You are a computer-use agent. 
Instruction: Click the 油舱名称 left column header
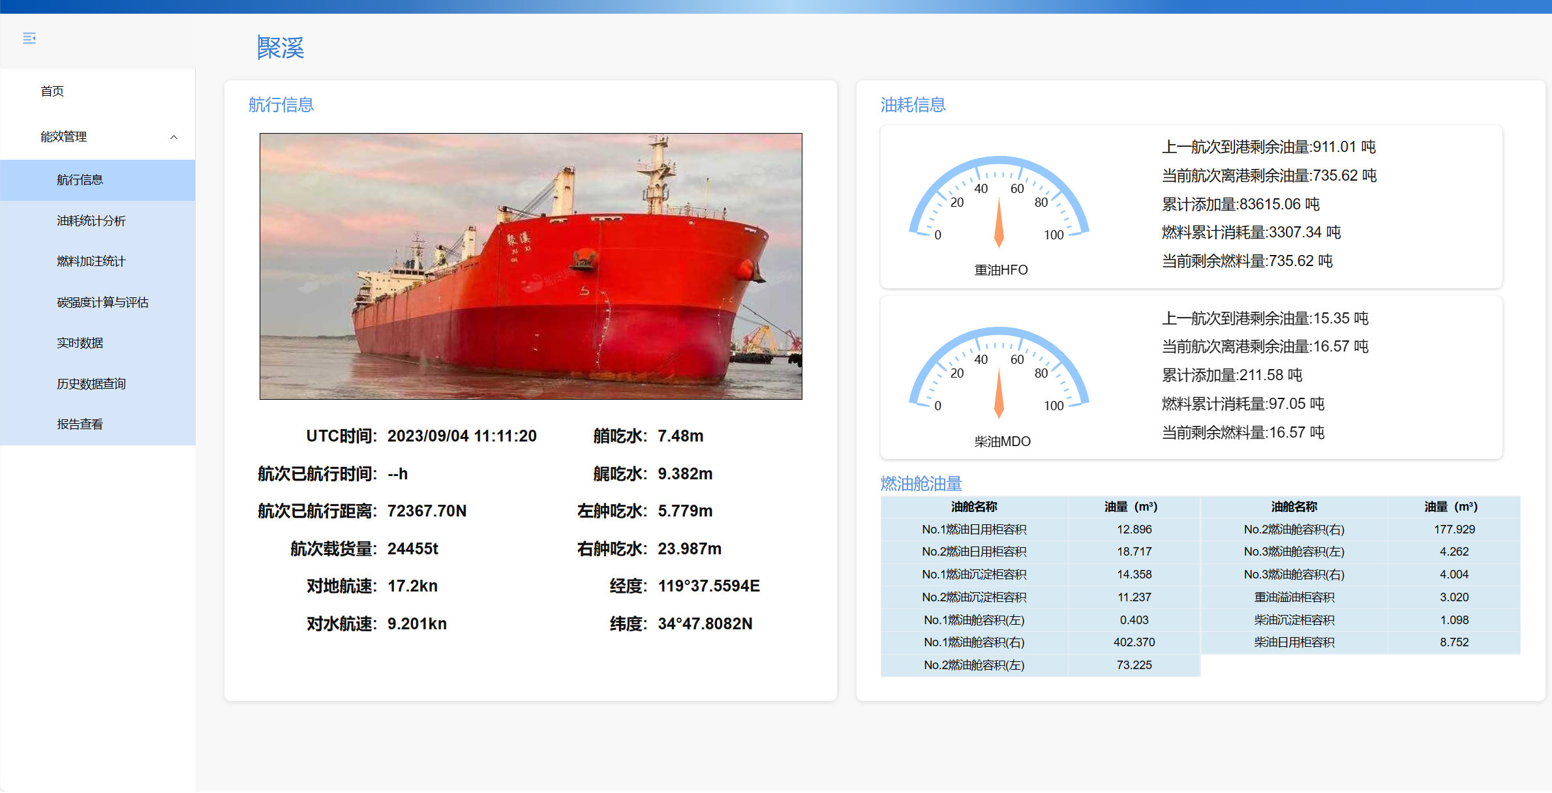coord(973,507)
